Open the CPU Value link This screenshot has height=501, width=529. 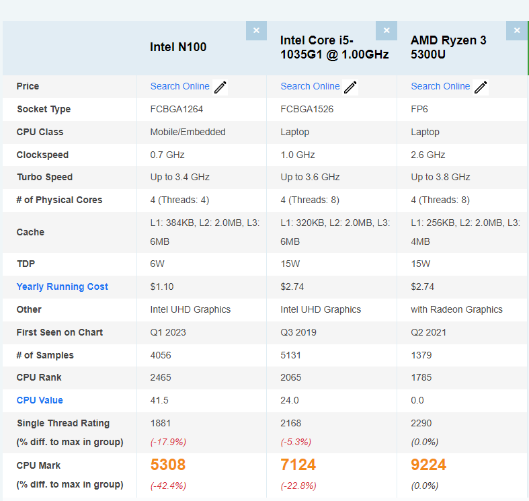40,400
